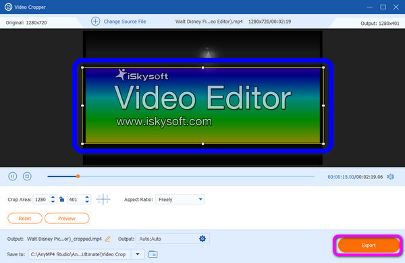Pause the video playback
The width and height of the screenshot is (405, 263).
tap(13, 176)
